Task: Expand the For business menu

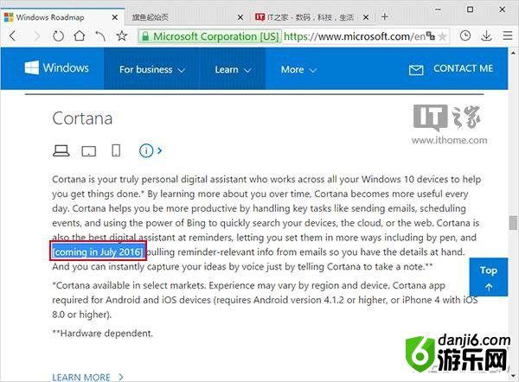Action: pyautogui.click(x=152, y=69)
